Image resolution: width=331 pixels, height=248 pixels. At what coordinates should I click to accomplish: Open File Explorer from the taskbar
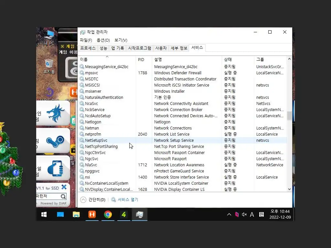76,214
